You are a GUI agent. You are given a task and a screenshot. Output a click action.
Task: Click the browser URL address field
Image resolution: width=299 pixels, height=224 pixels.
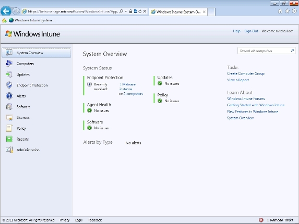73,11
